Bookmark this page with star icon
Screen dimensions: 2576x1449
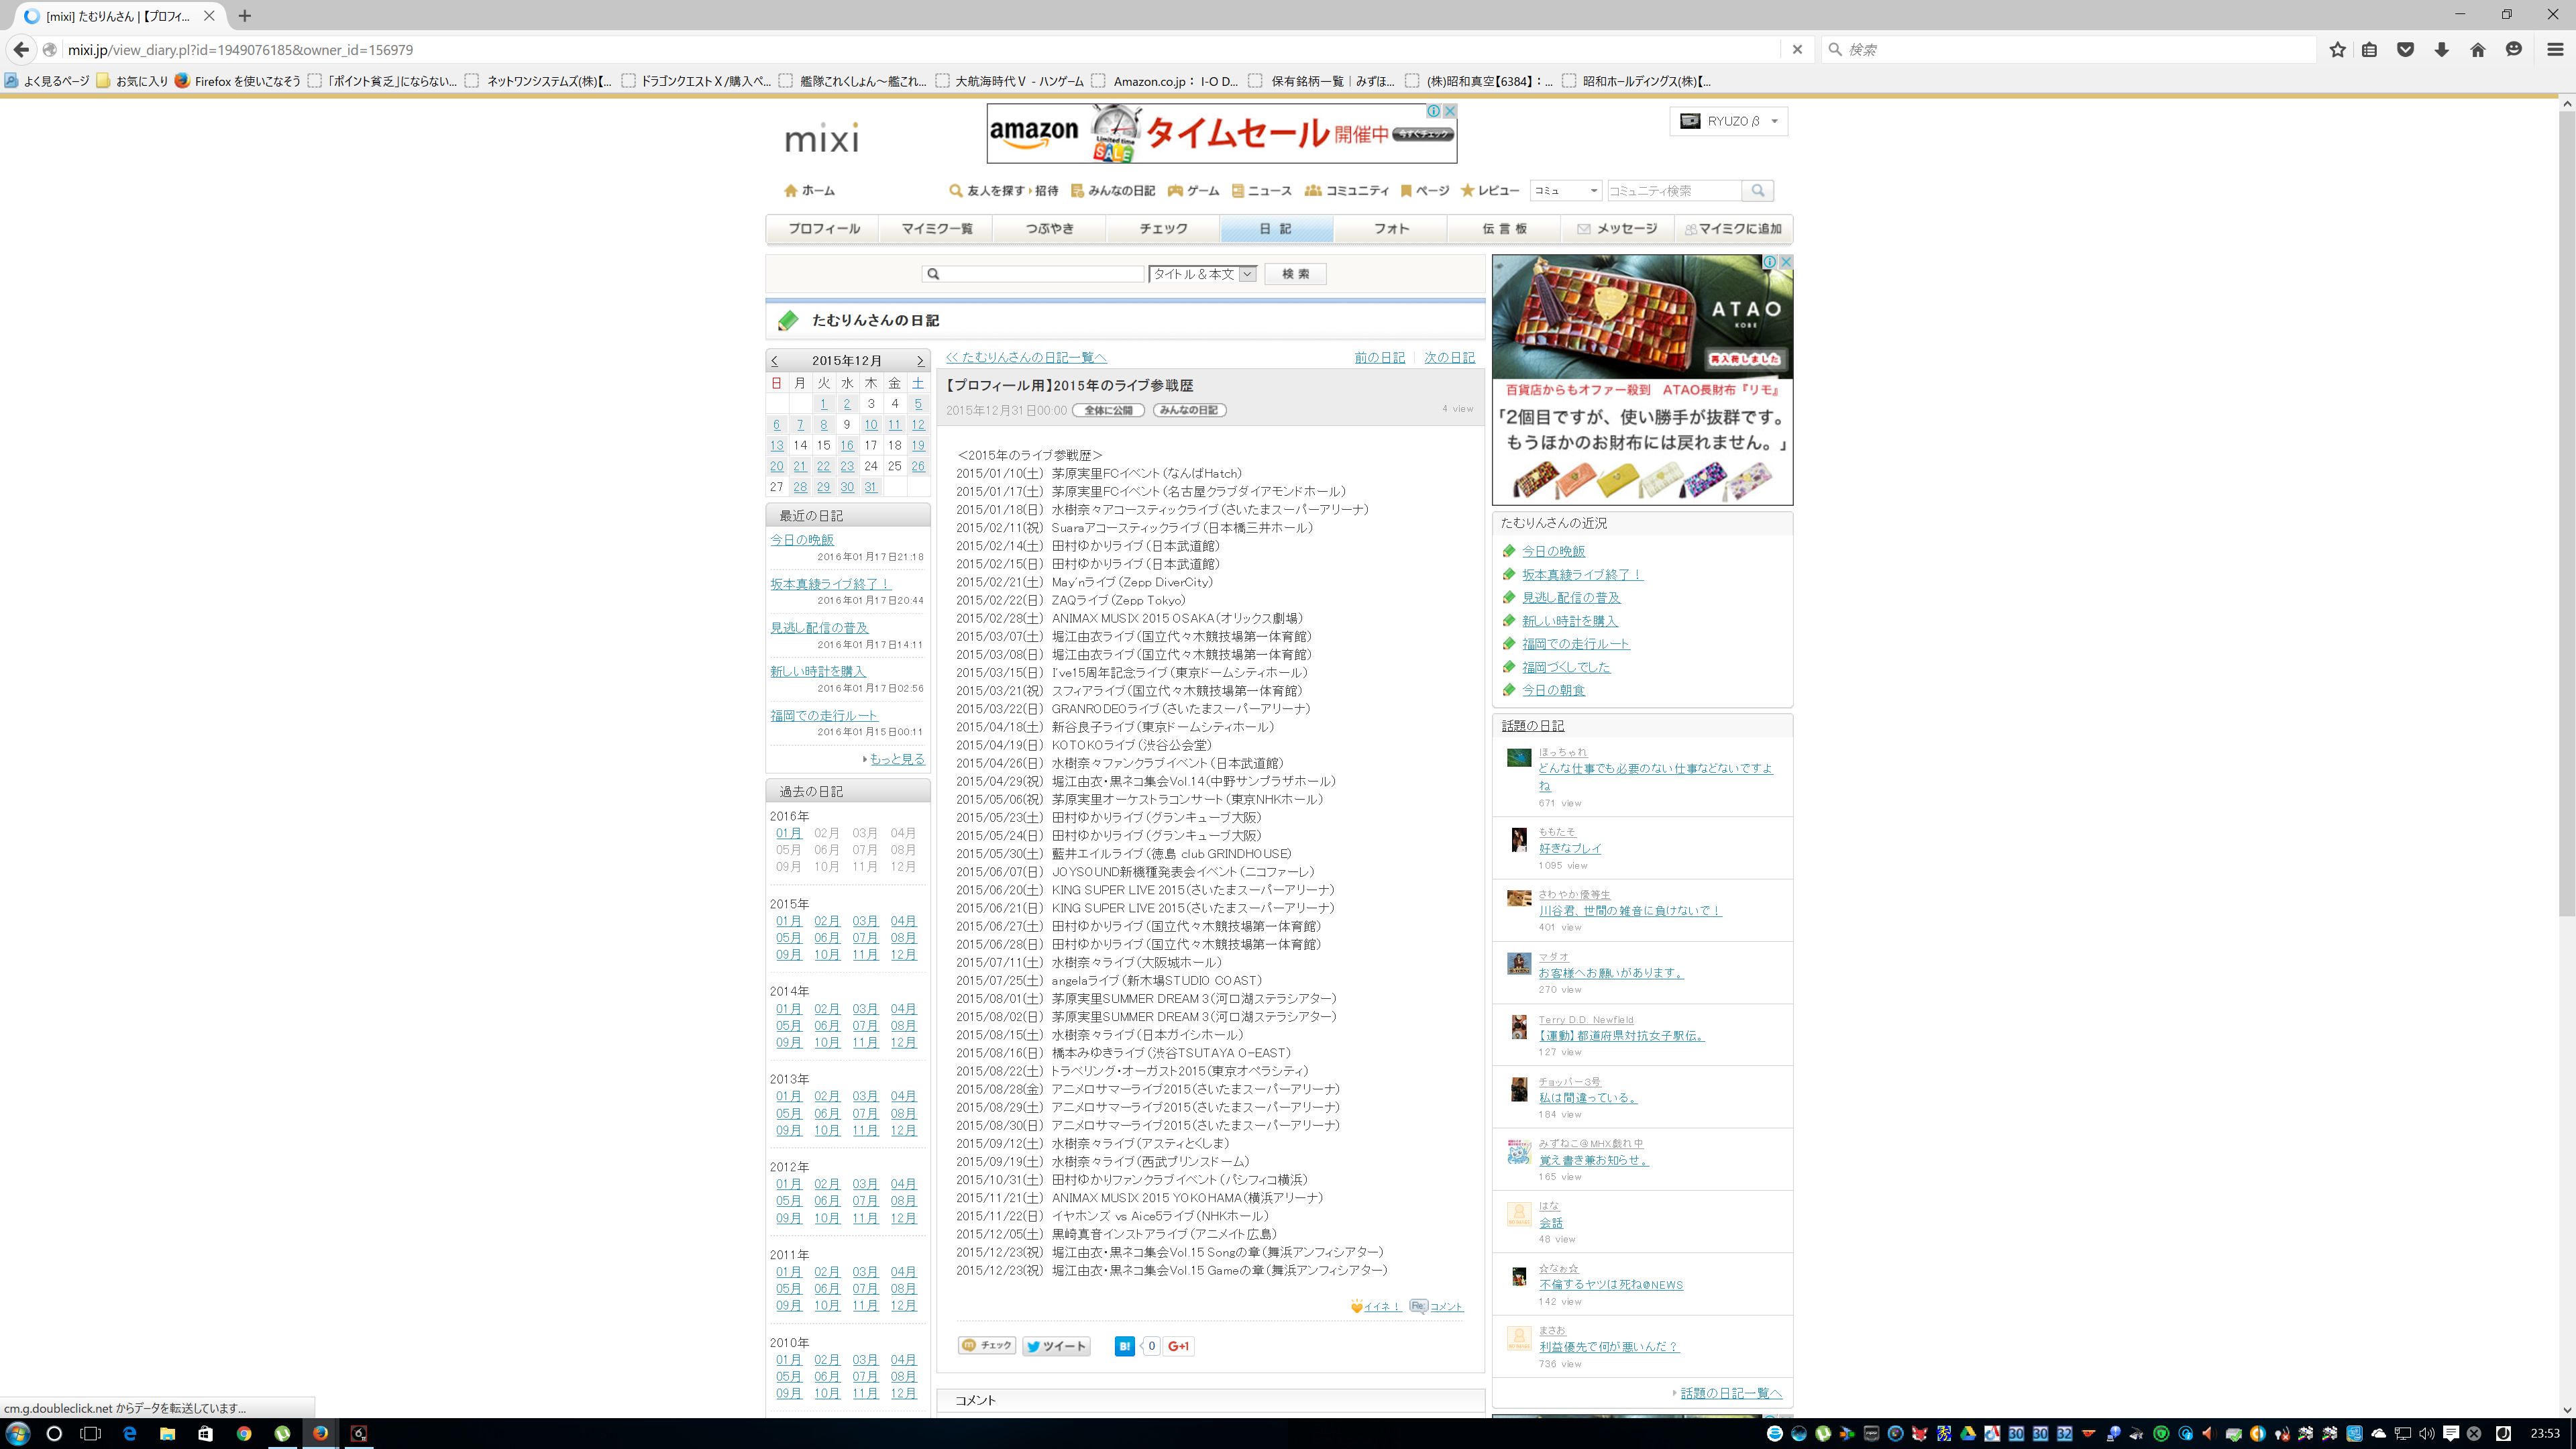click(2337, 49)
